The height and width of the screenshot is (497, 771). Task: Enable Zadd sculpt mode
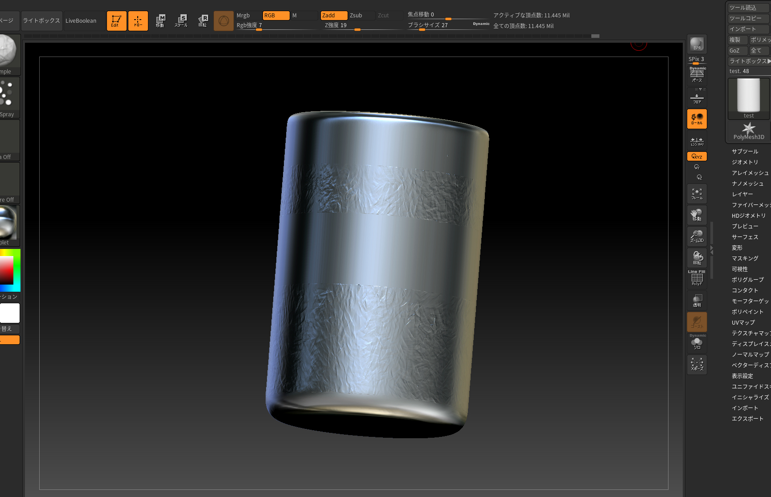[334, 15]
